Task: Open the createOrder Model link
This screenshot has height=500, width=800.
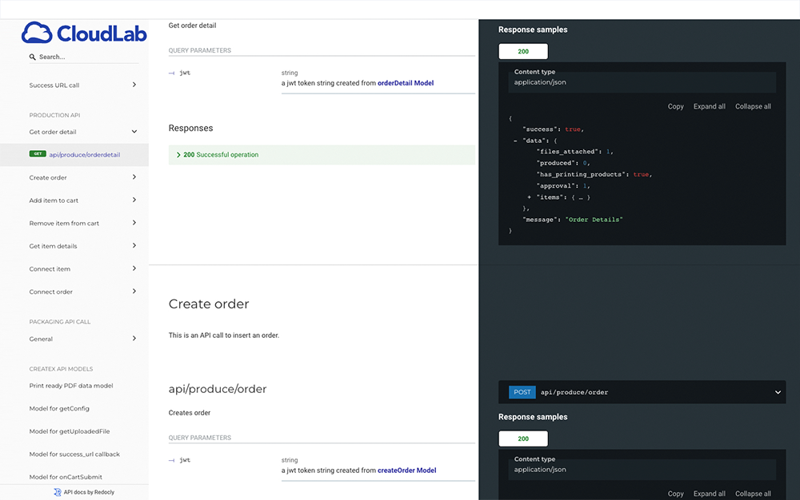Action: (x=407, y=470)
